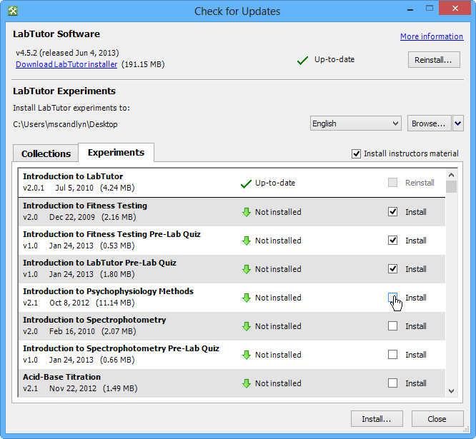The height and width of the screenshot is (439, 476).
Task: Uncheck Install for Introduction to Fitness Testing
Action: point(392,212)
